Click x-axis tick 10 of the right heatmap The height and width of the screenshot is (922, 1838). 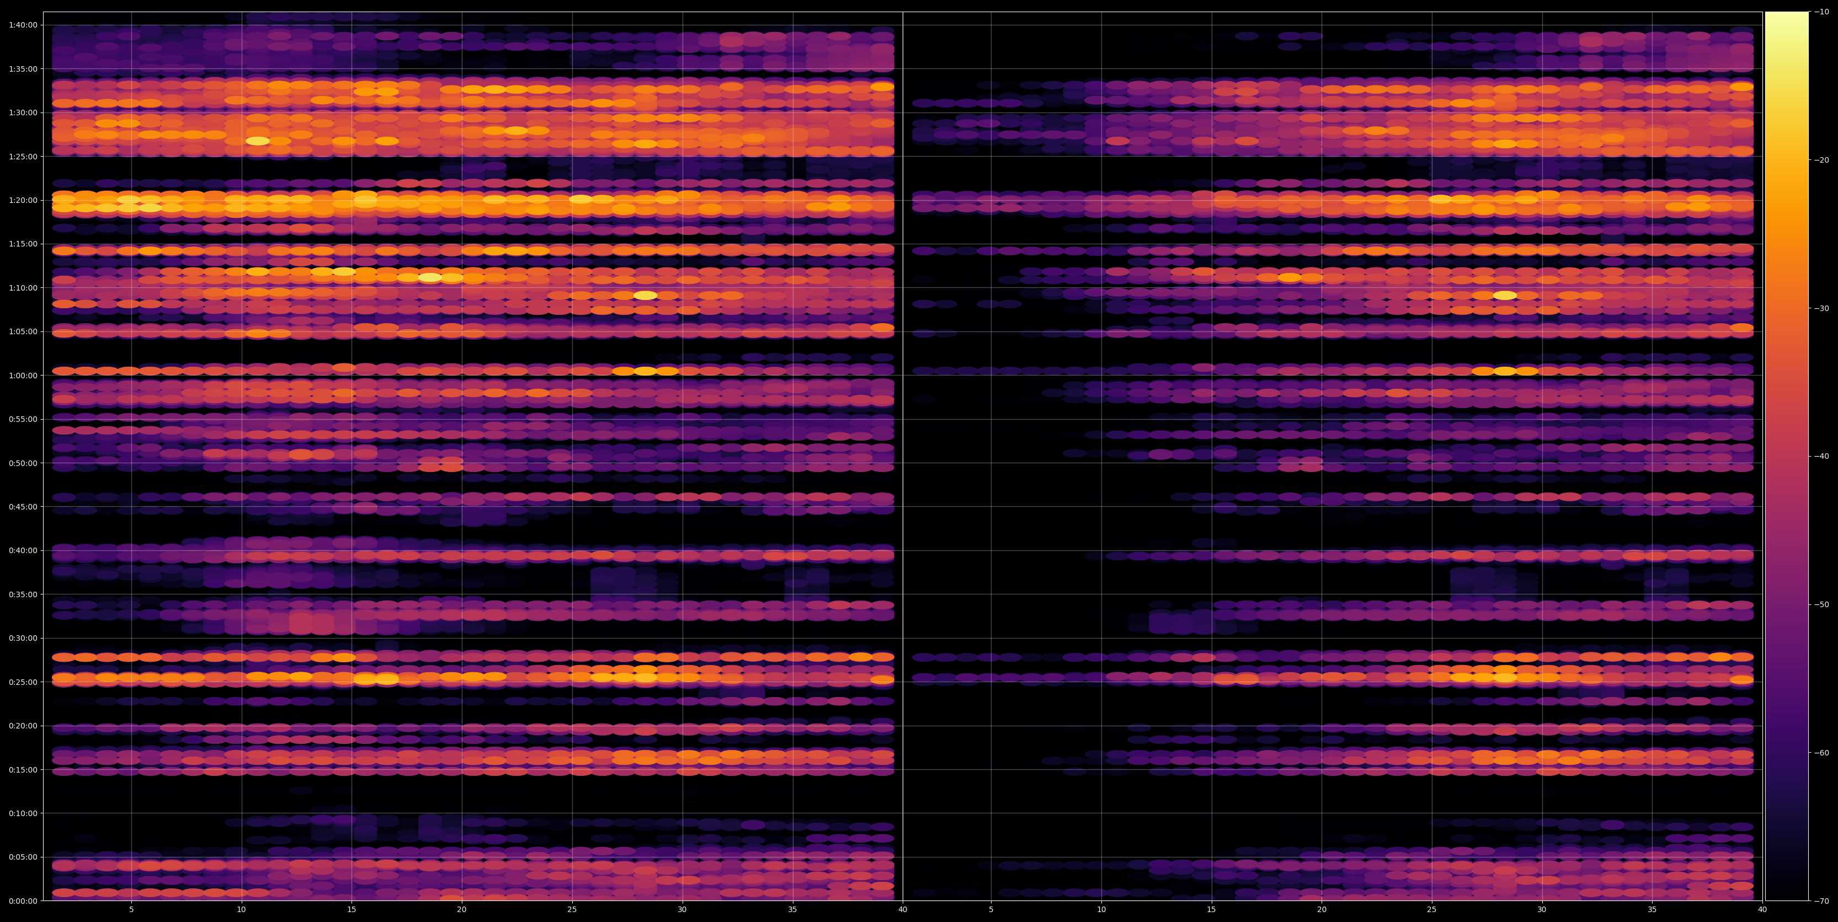pyautogui.click(x=1101, y=910)
